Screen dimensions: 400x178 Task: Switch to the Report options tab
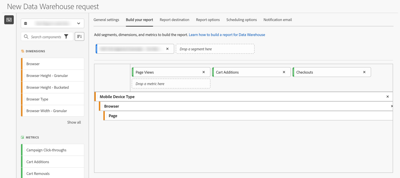(208, 20)
